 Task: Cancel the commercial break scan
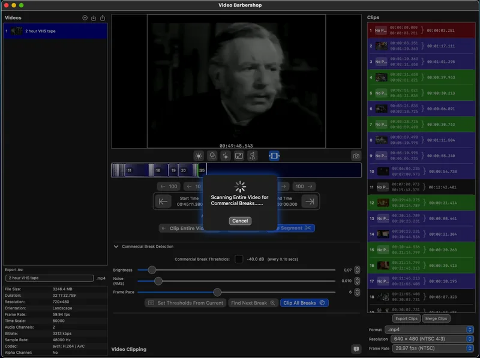pyautogui.click(x=240, y=221)
